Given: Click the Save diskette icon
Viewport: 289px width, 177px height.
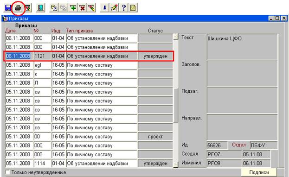Looking at the screenshot, I should coord(8,8).
